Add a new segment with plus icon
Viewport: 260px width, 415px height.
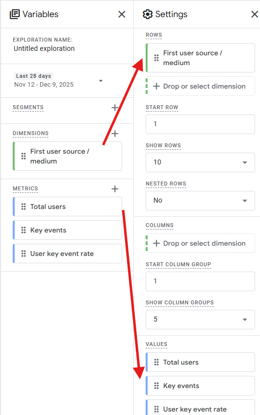click(x=115, y=108)
